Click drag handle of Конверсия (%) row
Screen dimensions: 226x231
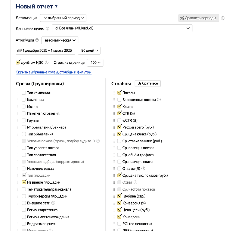pos(114,203)
